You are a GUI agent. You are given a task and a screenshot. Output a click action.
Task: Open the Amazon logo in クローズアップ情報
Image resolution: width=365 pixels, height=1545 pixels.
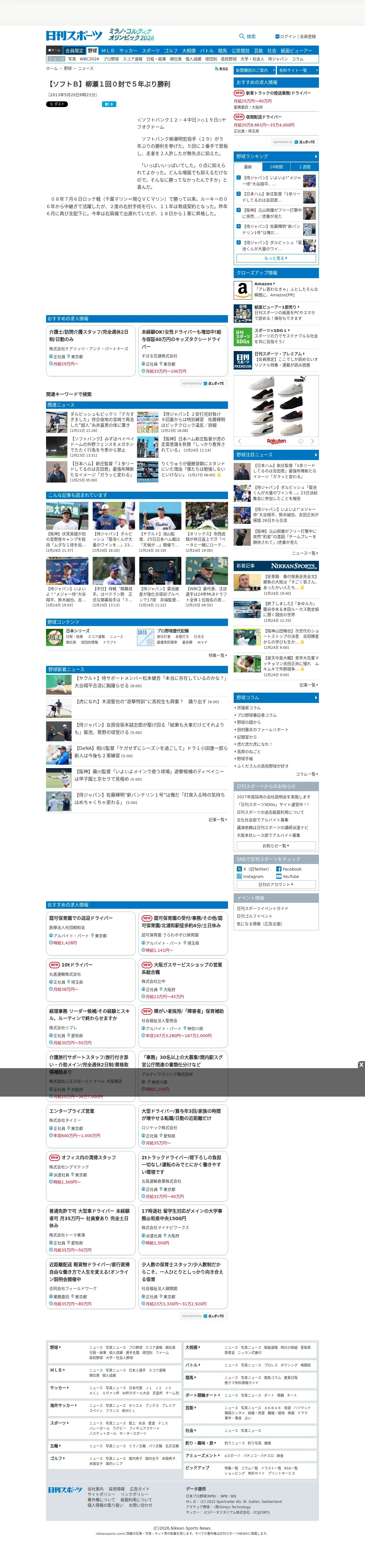pos(242,290)
